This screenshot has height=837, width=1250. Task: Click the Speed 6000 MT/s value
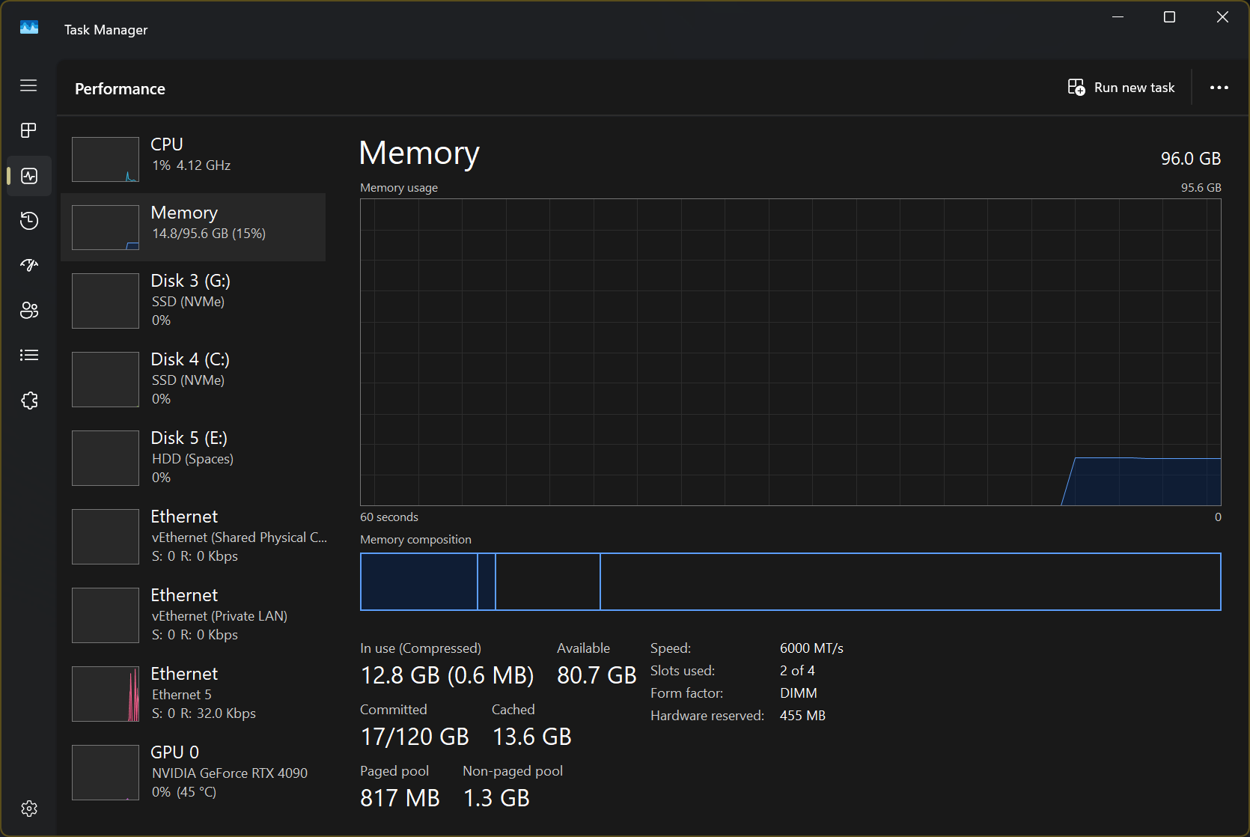811,648
